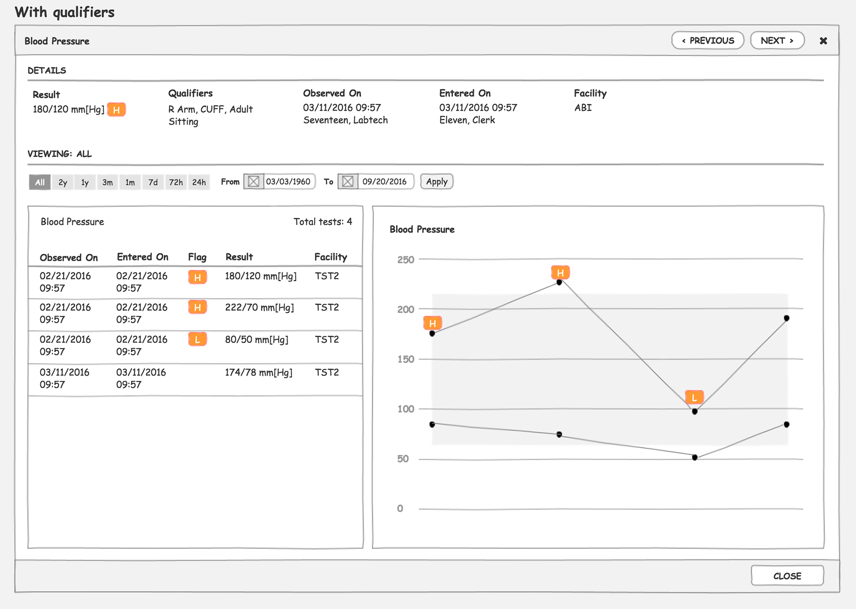Click L flag in 80/50 table row
The height and width of the screenshot is (609, 856).
click(x=197, y=339)
